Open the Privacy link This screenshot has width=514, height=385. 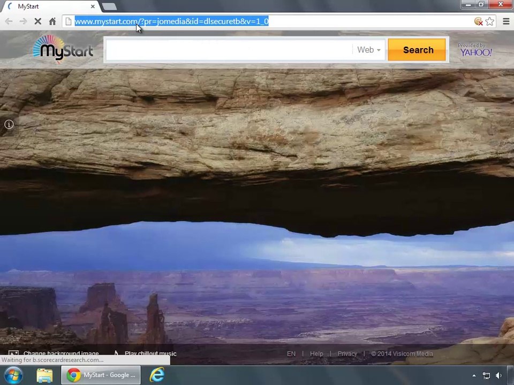[347, 354]
